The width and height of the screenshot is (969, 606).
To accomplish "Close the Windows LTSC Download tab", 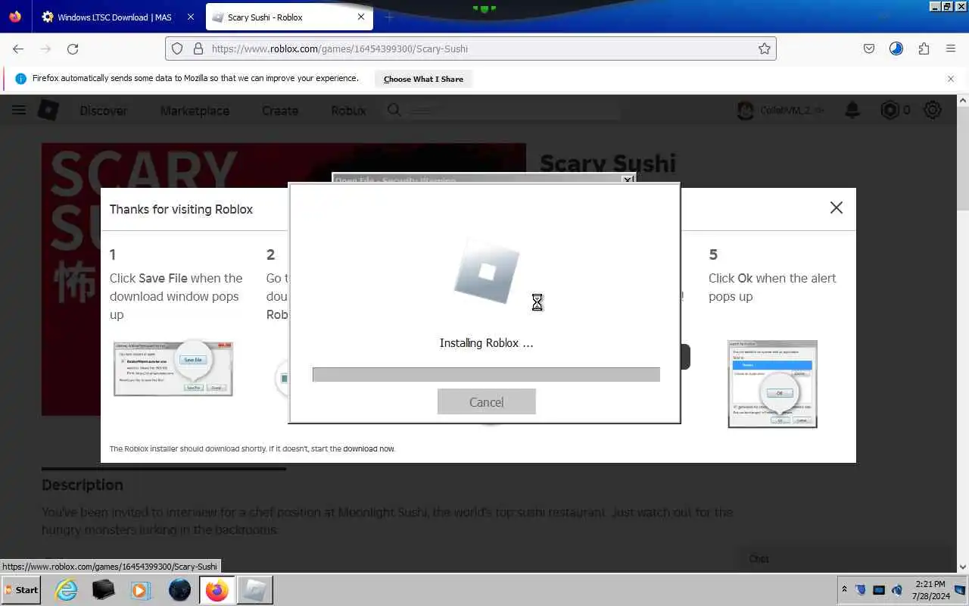I will [190, 17].
